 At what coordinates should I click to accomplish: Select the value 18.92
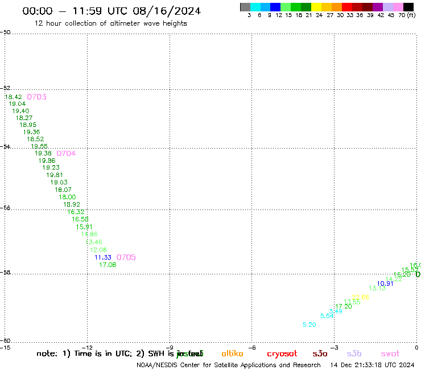tap(72, 205)
